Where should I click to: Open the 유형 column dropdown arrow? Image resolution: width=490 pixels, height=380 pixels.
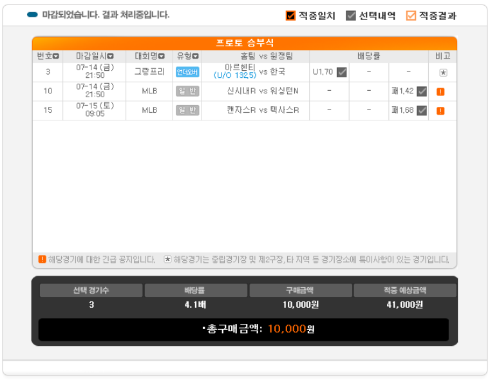tap(195, 56)
